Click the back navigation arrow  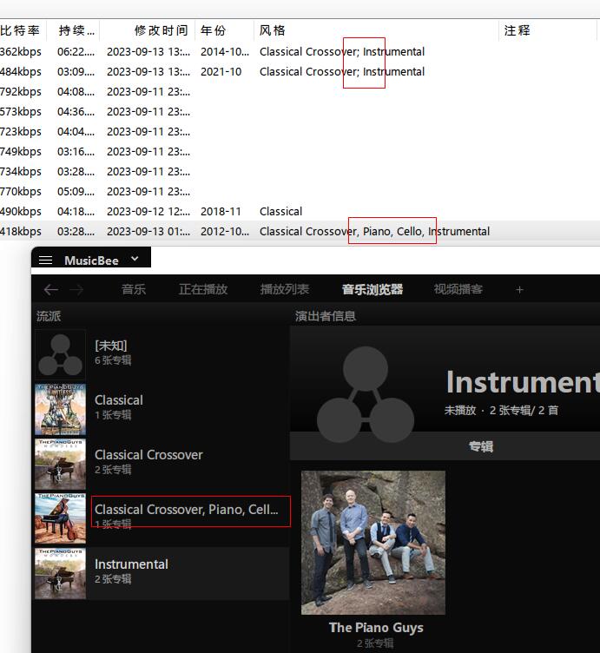(51, 290)
